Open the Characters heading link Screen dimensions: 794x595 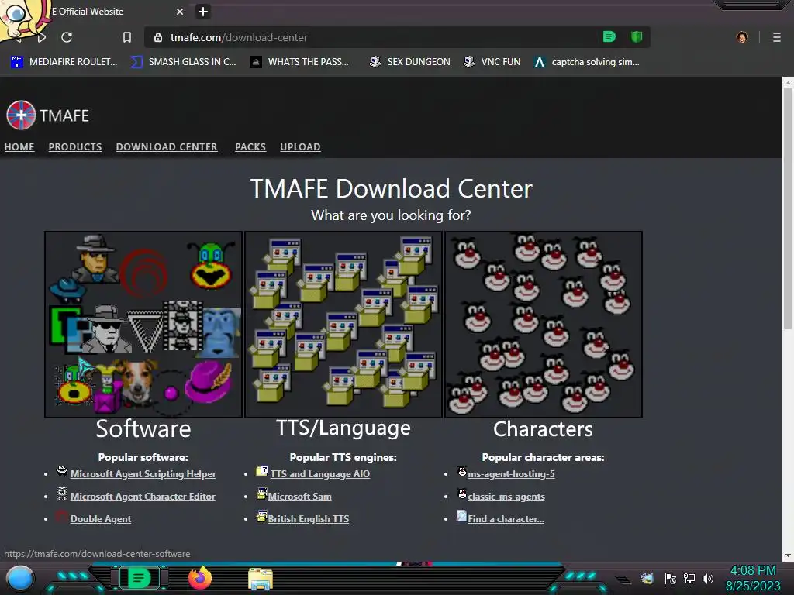pyautogui.click(x=543, y=429)
